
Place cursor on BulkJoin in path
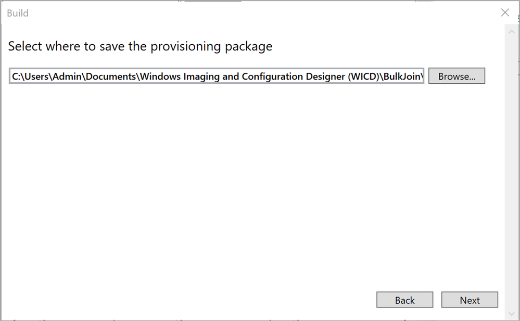pos(402,76)
